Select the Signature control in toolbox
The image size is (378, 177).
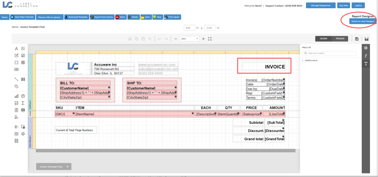coord(17,117)
